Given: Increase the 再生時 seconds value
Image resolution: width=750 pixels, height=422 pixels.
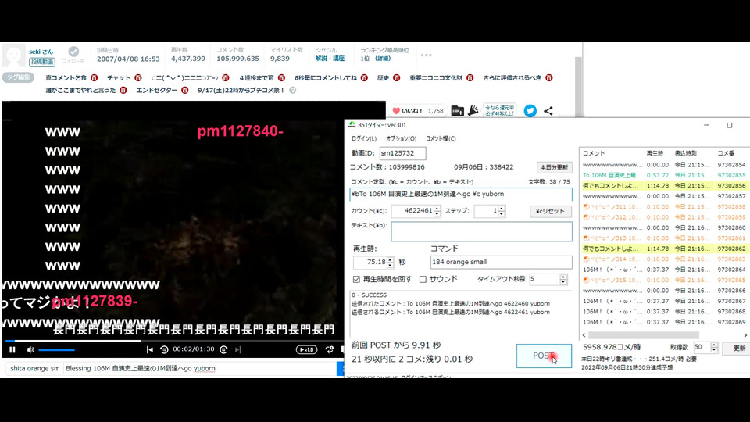Looking at the screenshot, I should tap(391, 259).
